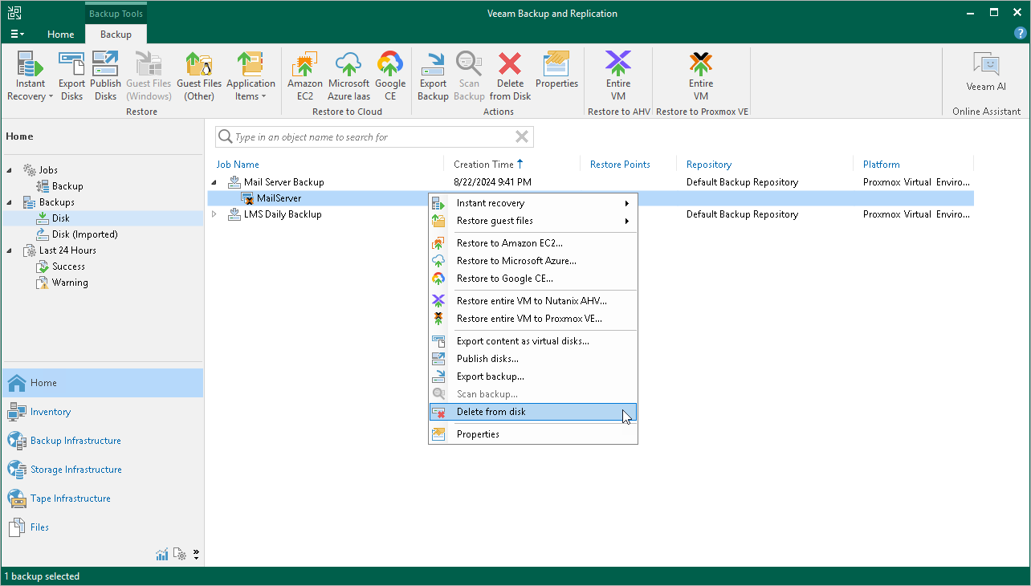
Task: Choose Restore to Google CE menu entry
Action: [533, 279]
